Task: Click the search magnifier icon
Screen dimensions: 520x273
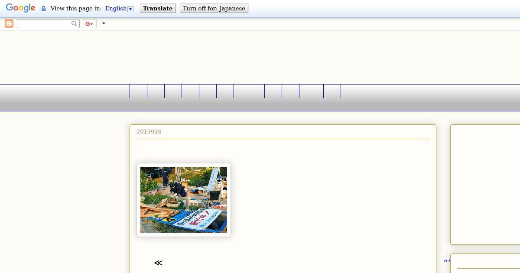Action: (x=74, y=23)
